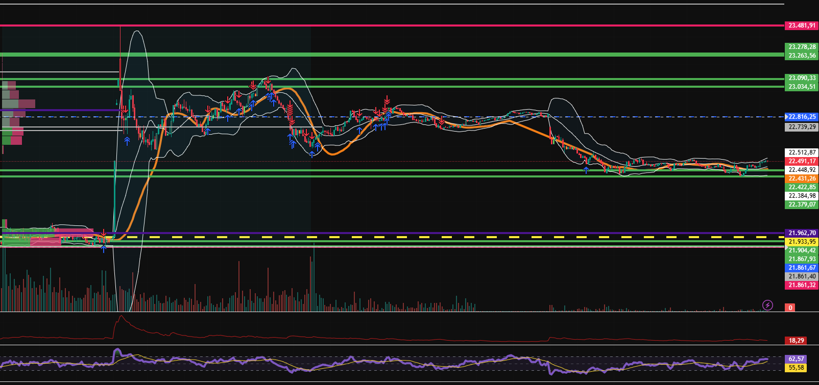Click the gray 22.739,29 price label
Screen dimensions: 819x385
coord(802,127)
